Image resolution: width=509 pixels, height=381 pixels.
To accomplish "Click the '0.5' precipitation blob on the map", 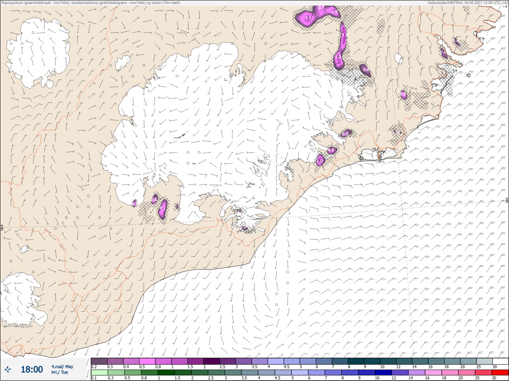I will (346, 134).
